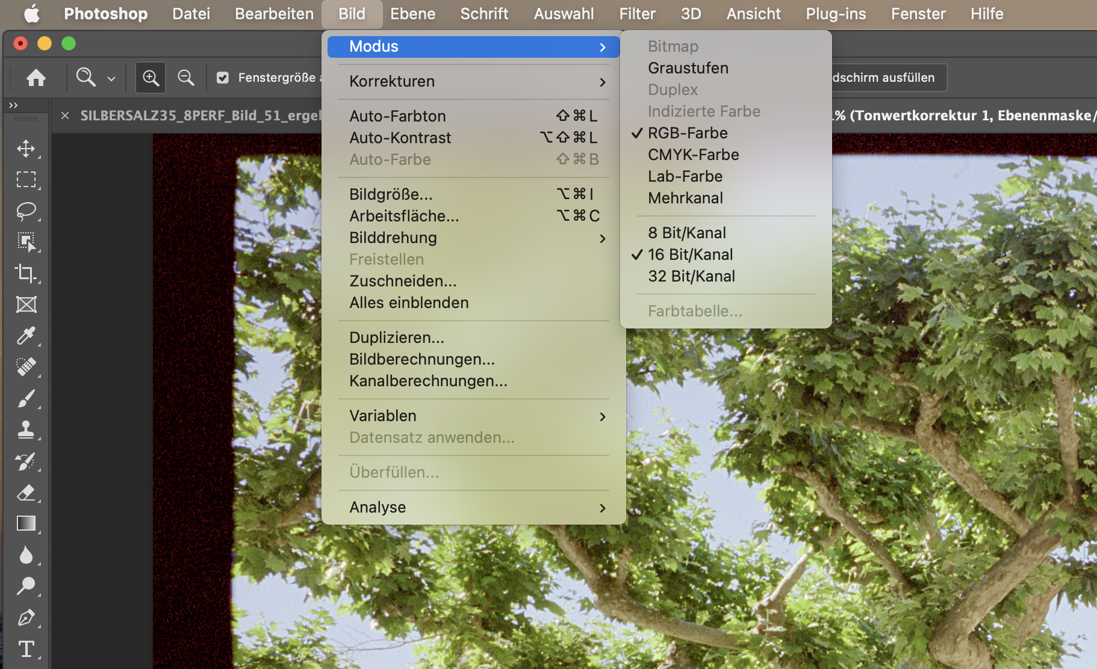Expand the Bilddrehung submenu

pos(473,238)
